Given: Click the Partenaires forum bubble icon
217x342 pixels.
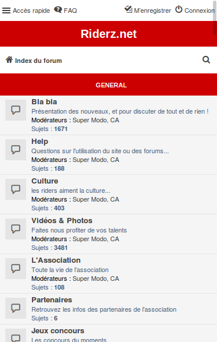Looking at the screenshot, I should (16, 308).
